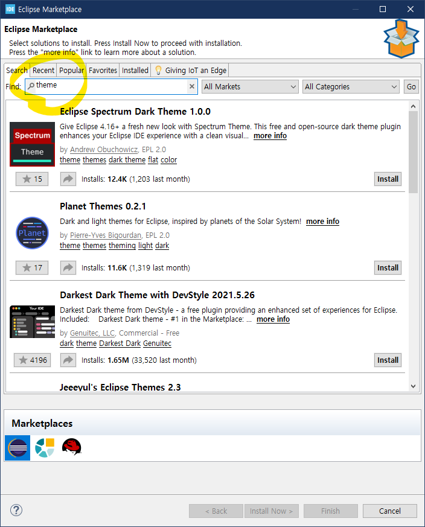The width and height of the screenshot is (425, 527).
Task: Click the 'color' tag under Spectrum Theme
Action: pos(169,159)
